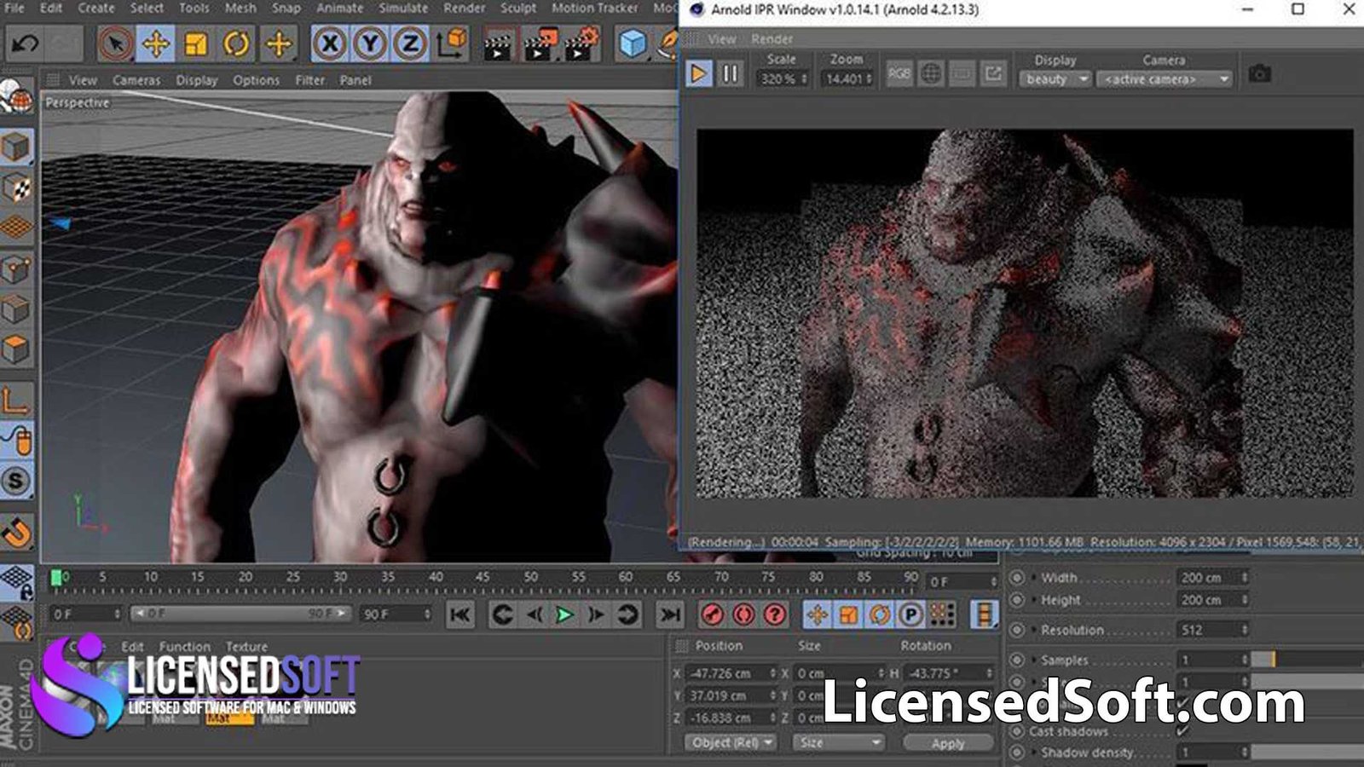1364x767 pixels.
Task: Click the globe icon in IPR toolbar
Action: (931, 73)
